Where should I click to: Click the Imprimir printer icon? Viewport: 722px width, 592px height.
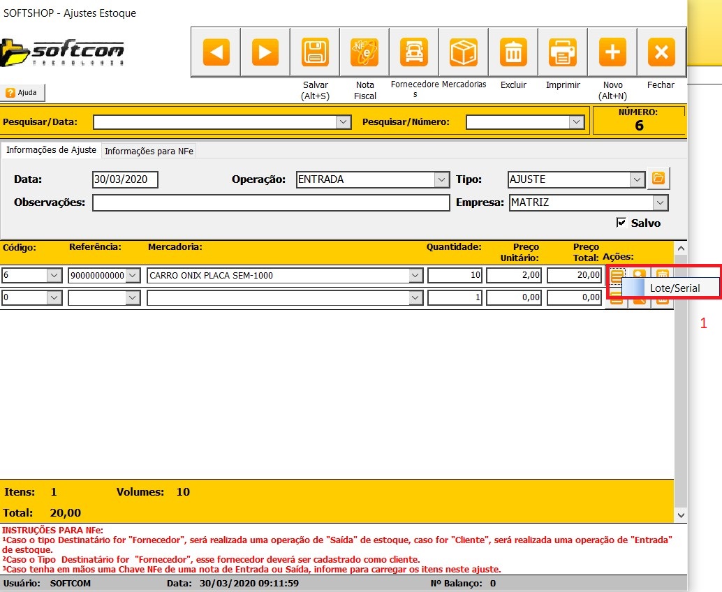pyautogui.click(x=563, y=52)
